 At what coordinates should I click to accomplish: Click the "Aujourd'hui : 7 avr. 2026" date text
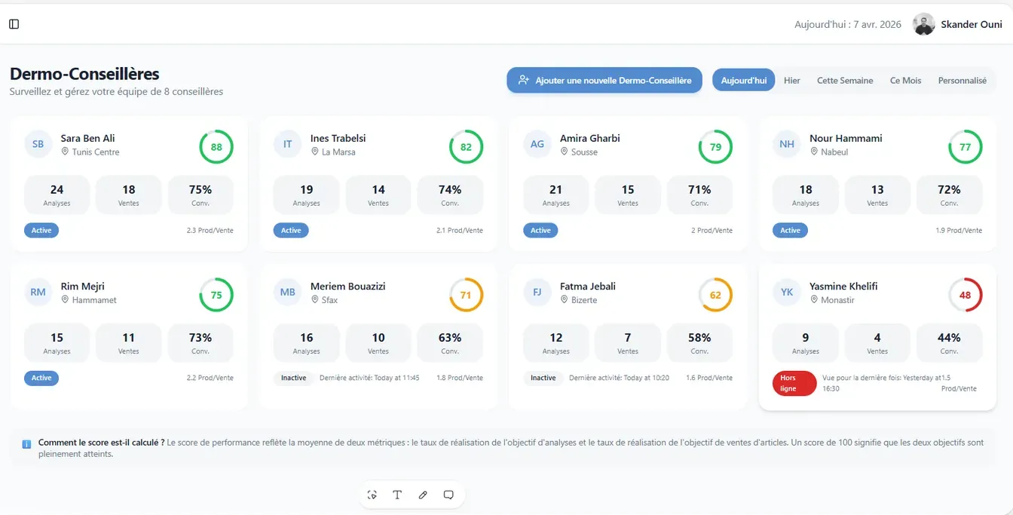coord(848,24)
